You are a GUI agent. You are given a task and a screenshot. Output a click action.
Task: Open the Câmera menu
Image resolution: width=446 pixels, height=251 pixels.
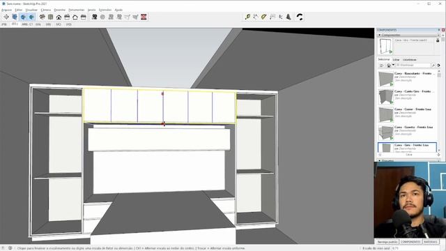click(46, 10)
